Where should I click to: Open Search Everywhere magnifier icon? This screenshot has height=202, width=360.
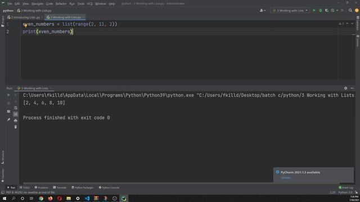350,11
